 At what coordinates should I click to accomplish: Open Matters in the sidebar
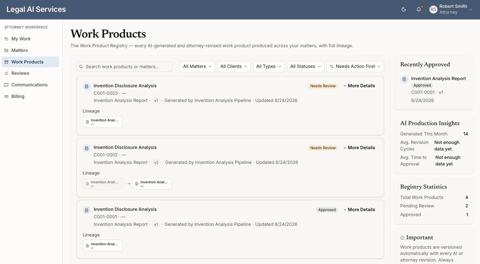click(30, 50)
